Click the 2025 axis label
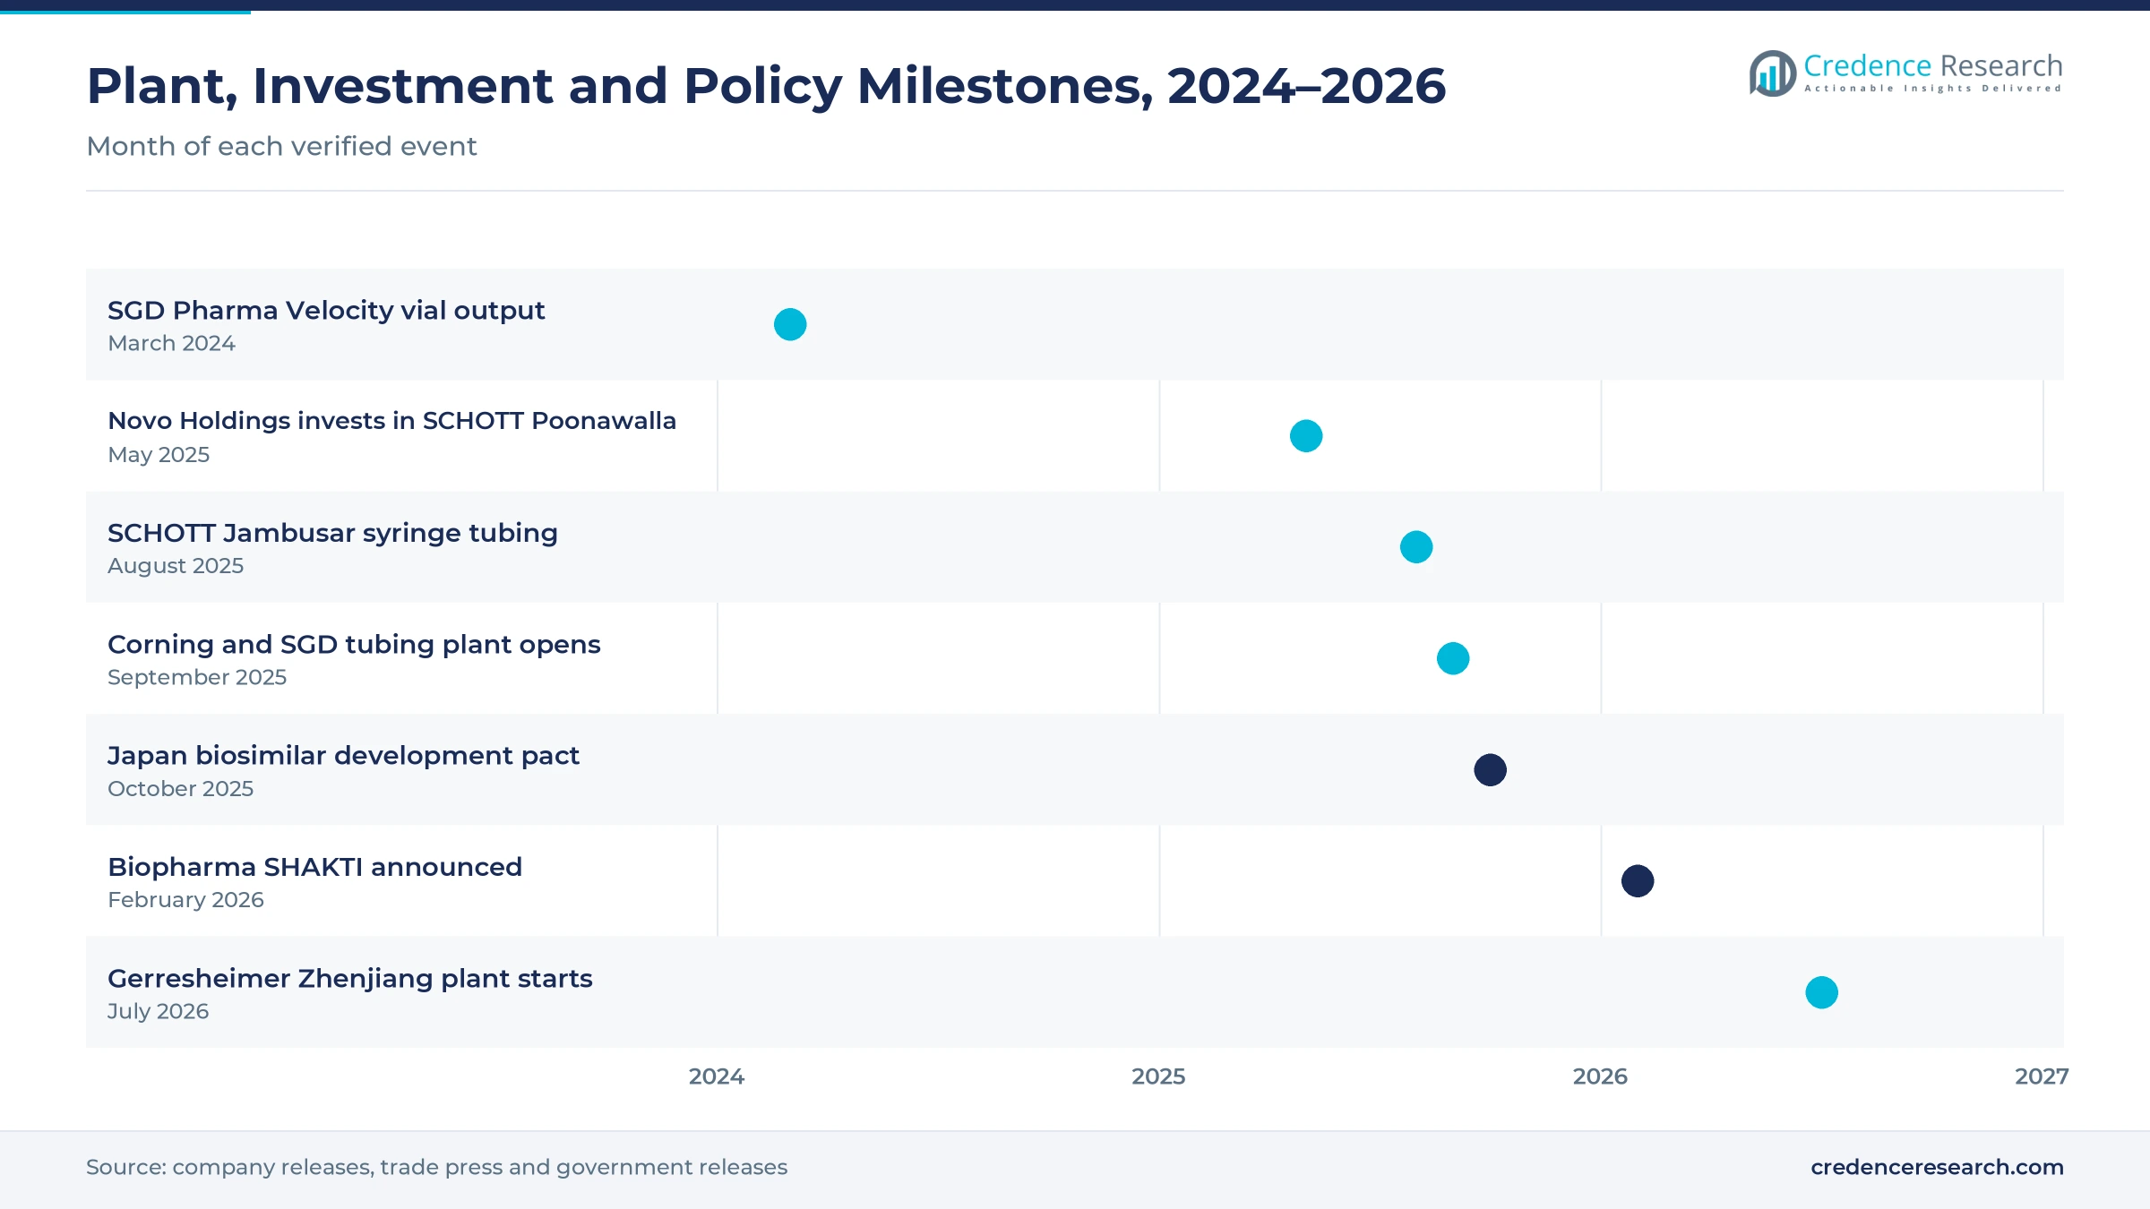Viewport: 2150px width, 1209px height. [1158, 1076]
